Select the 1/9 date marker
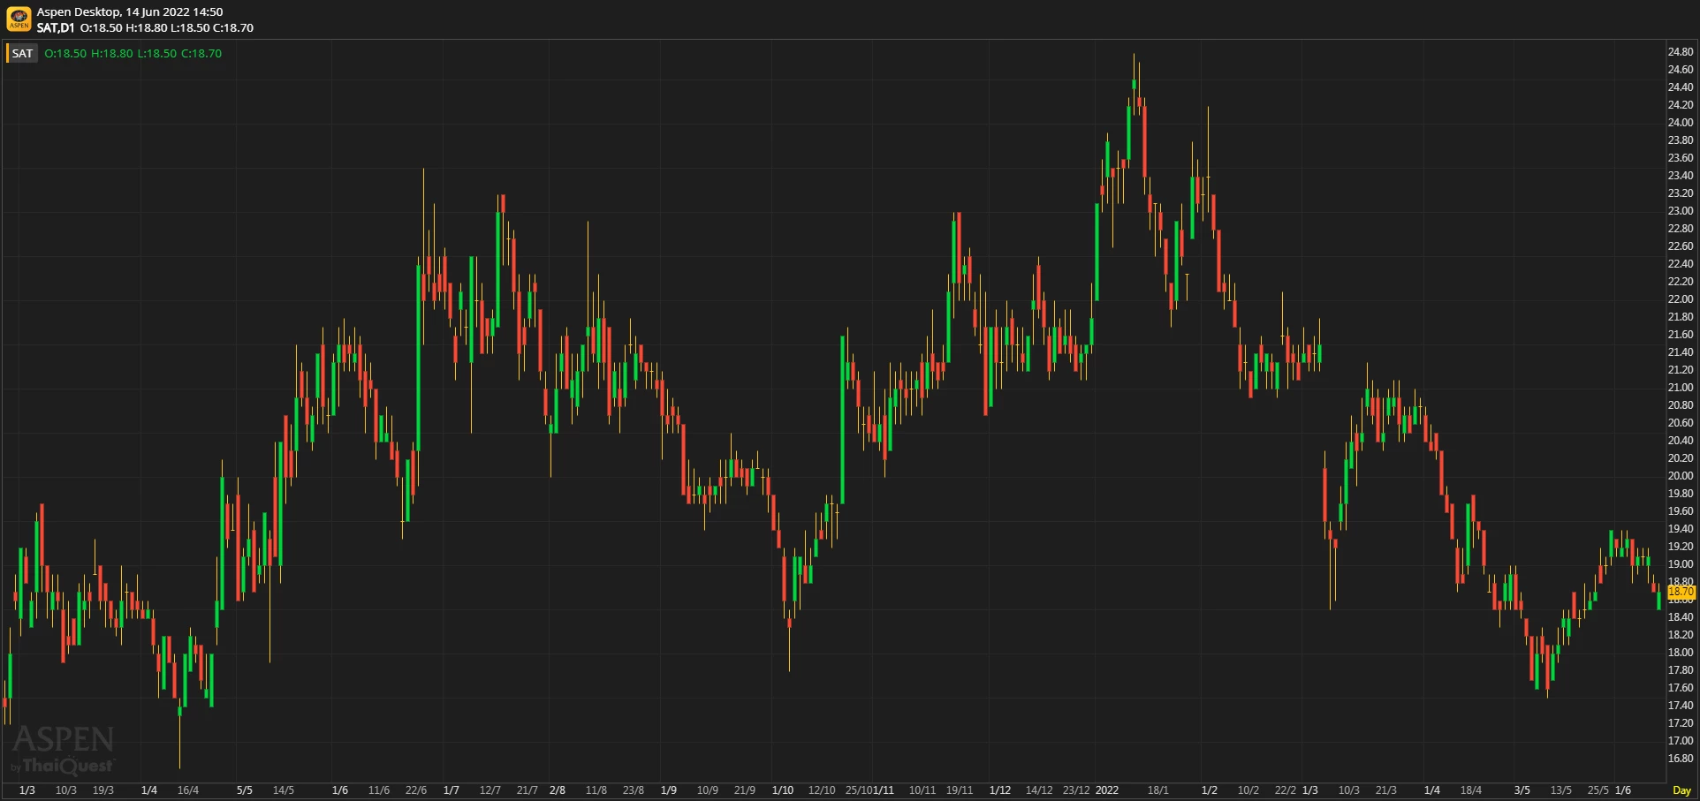1700x801 pixels. pos(669,790)
